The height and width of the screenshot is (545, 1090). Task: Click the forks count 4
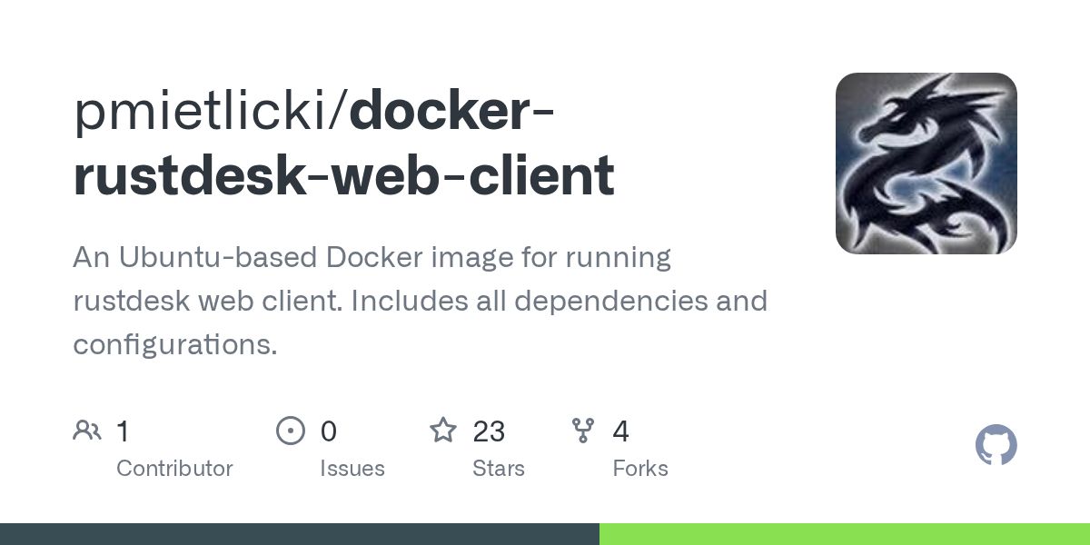point(620,431)
